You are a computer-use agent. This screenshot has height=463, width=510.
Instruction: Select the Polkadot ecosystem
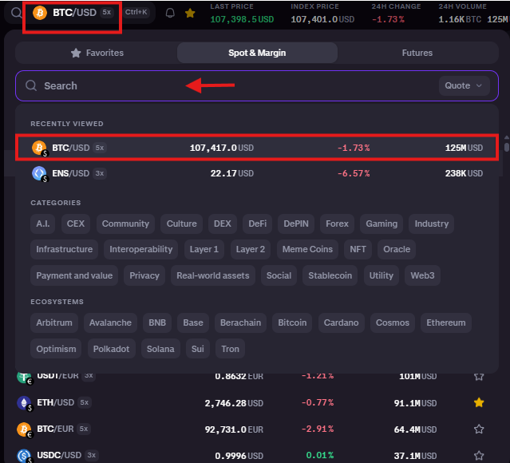111,349
